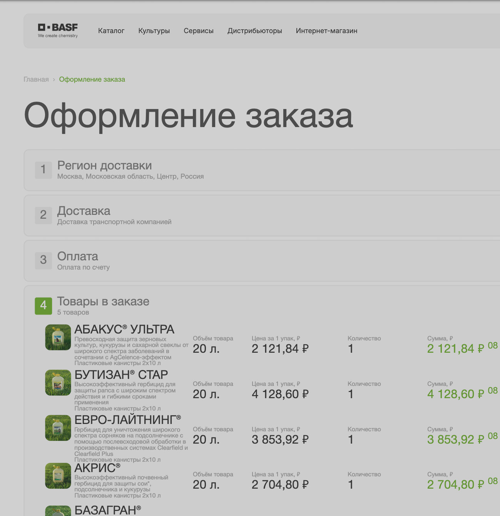The image size is (500, 516).
Task: Click the ЕВРО-ЛАЙТНИНГ product thumbnail
Action: coord(58,428)
